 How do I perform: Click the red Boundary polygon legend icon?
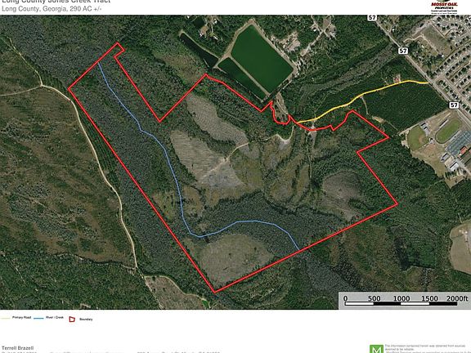[72, 319]
